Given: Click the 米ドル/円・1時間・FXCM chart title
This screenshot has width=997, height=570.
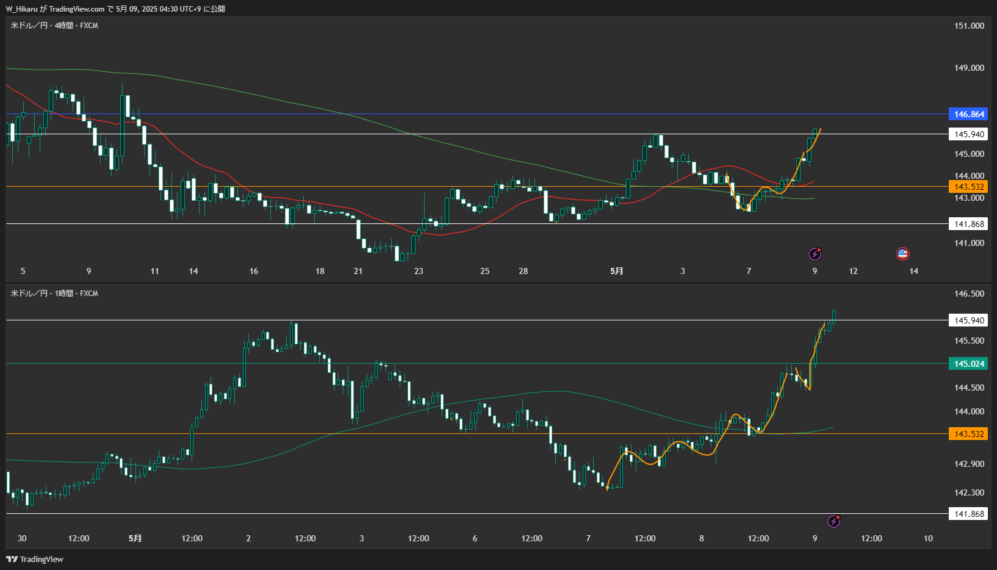Looking at the screenshot, I should pos(54,294).
